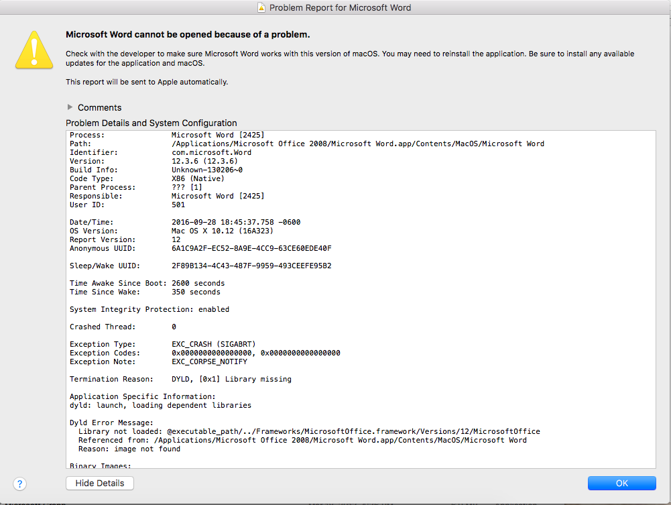
Task: Click the yellow warning triangle icon
Action: coord(34,51)
